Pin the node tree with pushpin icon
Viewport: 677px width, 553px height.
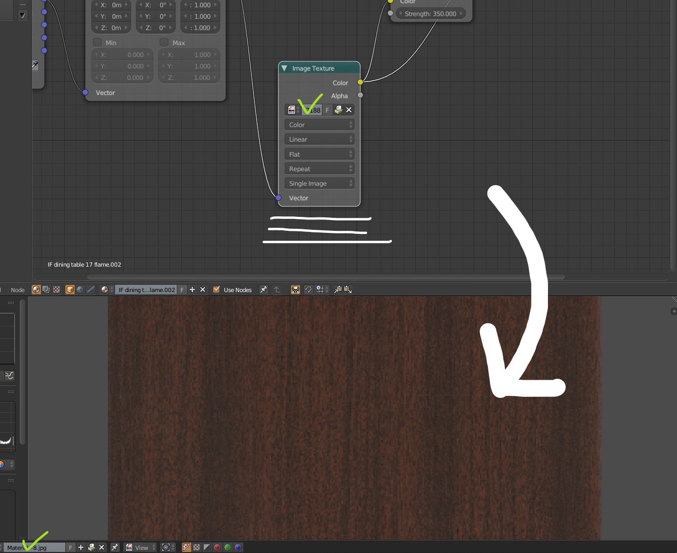264,289
